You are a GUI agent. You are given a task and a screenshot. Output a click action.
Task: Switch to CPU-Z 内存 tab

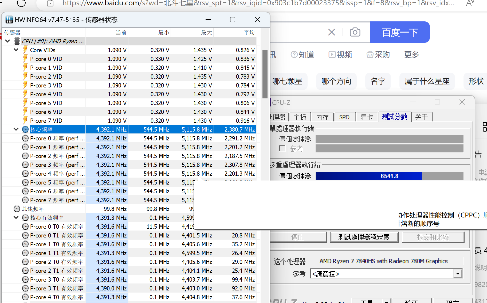click(x=322, y=117)
